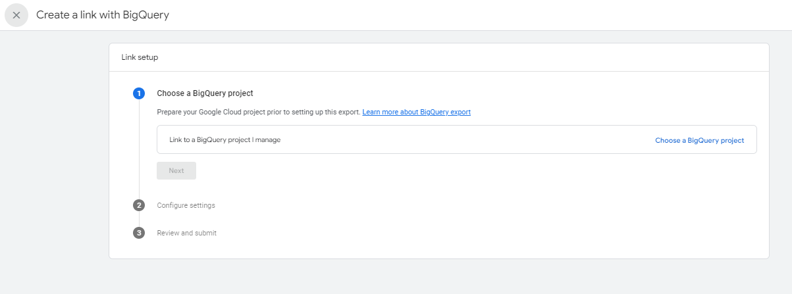Click the empty middle of the project row
792x294 pixels.
(x=461, y=140)
